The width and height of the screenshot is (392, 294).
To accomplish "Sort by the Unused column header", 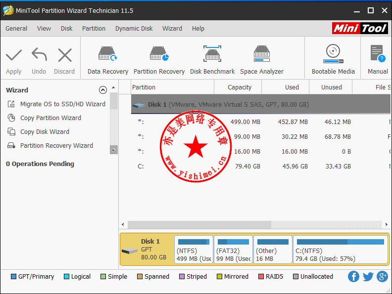I will pyautogui.click(x=331, y=87).
